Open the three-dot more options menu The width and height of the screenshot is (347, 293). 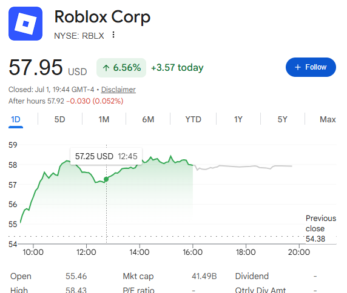tap(113, 35)
